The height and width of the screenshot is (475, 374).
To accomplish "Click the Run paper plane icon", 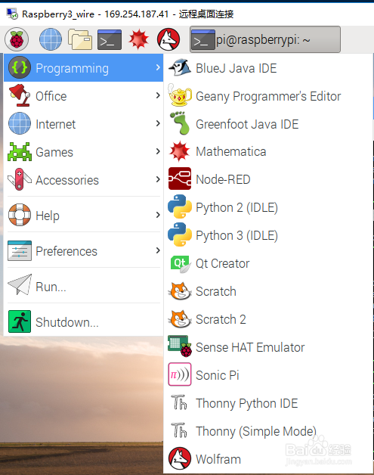I will 20,284.
